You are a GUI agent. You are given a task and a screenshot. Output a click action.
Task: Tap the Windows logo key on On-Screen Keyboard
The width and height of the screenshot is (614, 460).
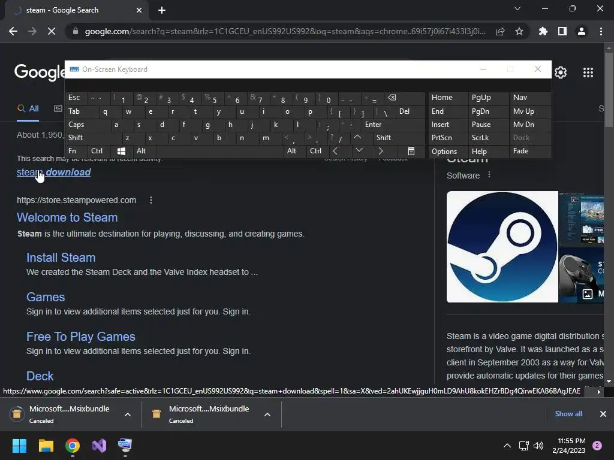point(121,151)
